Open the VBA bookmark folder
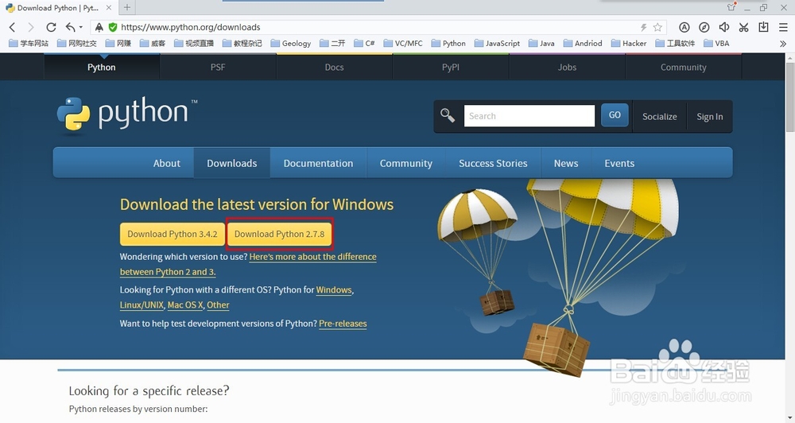 716,44
